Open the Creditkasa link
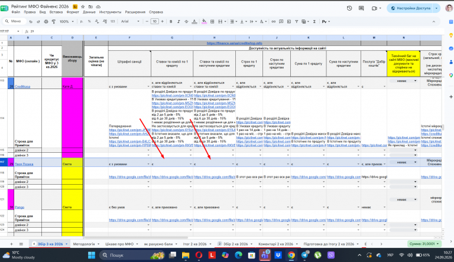 22,87
